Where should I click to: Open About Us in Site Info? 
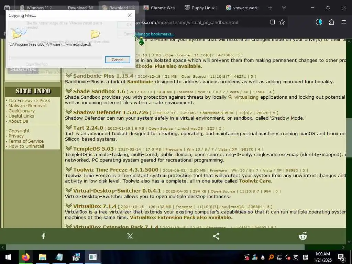coord(18,121)
